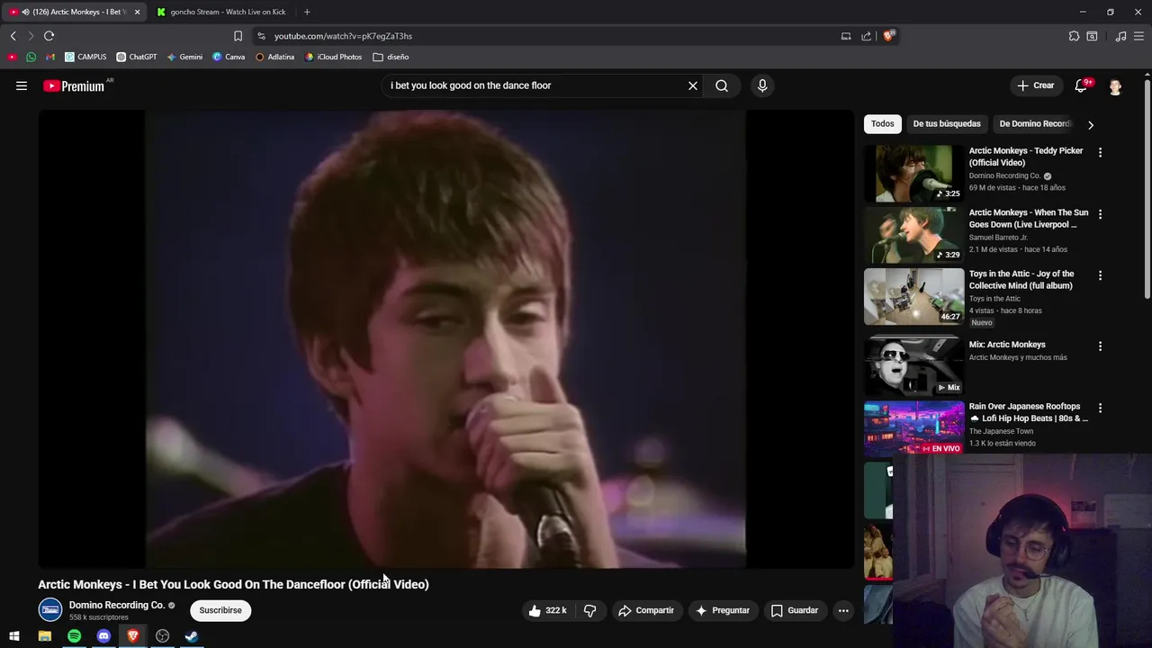Subscribe with the Suscribirse button
The image size is (1152, 648).
pyautogui.click(x=220, y=610)
